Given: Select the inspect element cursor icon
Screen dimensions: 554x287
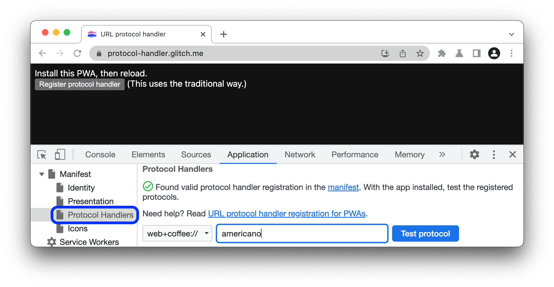Looking at the screenshot, I should point(42,154).
